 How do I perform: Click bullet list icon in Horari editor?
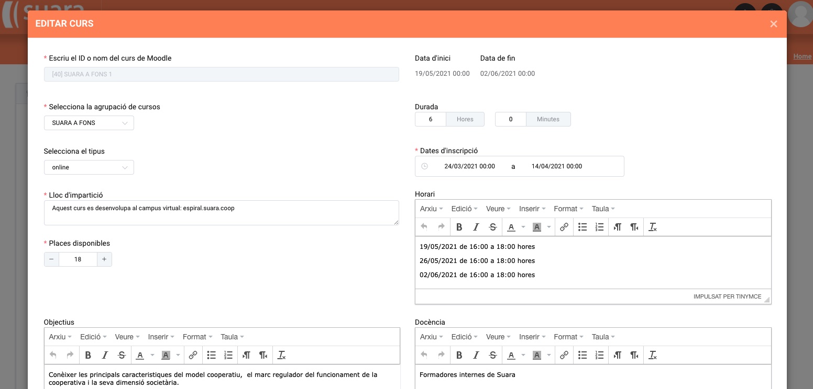[583, 227]
